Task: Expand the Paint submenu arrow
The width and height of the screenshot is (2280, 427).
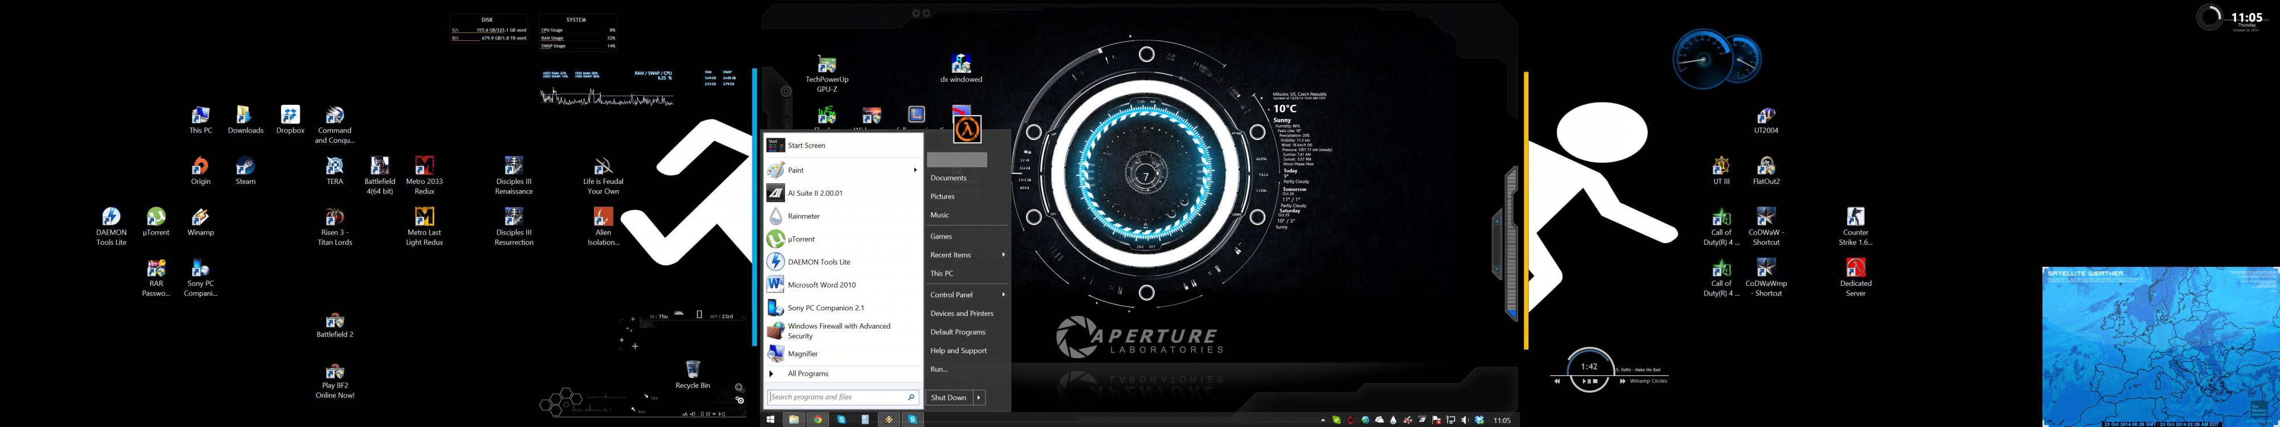Action: click(915, 170)
